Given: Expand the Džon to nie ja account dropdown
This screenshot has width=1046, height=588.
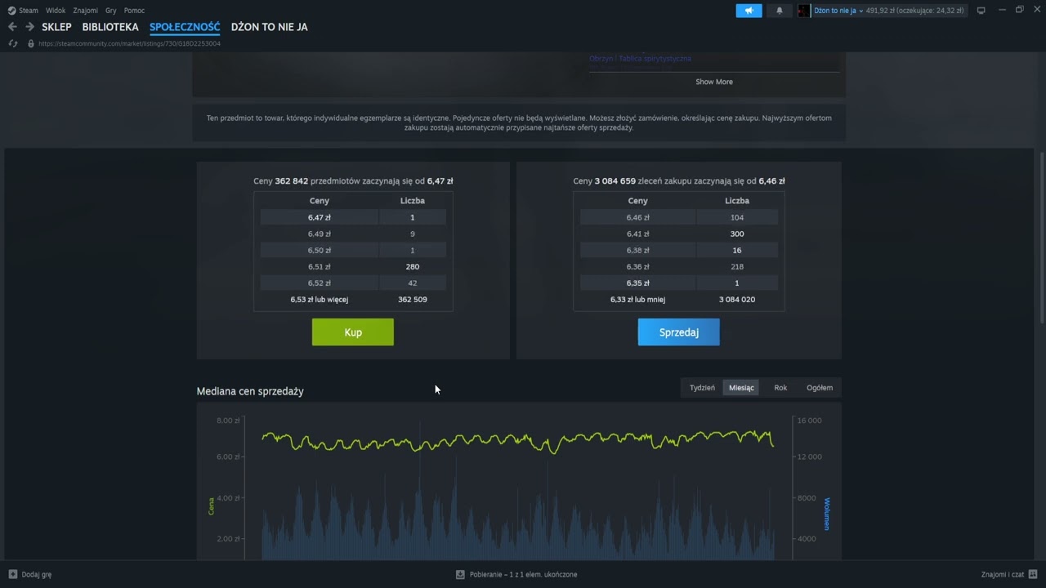Looking at the screenshot, I should tap(838, 11).
